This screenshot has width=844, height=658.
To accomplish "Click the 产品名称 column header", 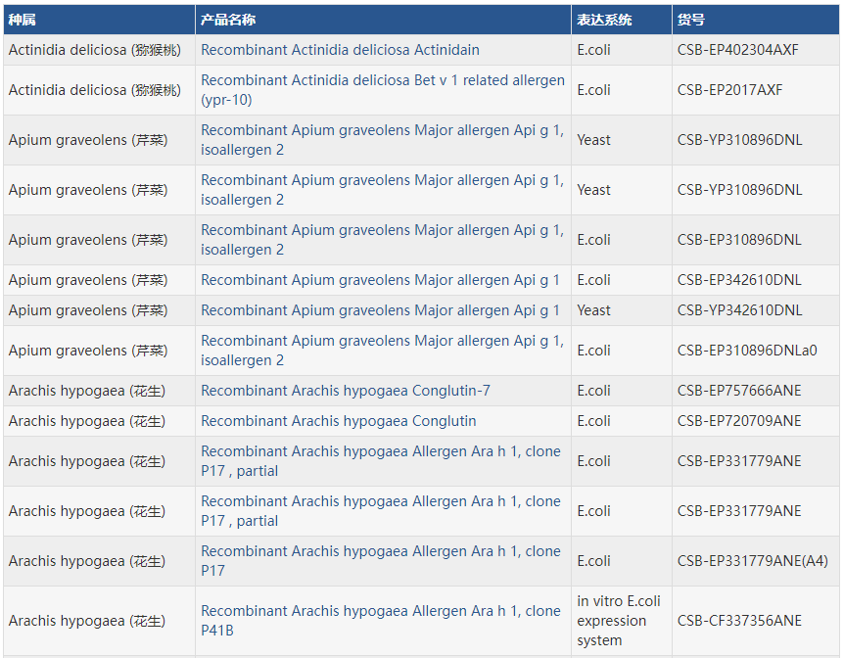I will pyautogui.click(x=228, y=20).
